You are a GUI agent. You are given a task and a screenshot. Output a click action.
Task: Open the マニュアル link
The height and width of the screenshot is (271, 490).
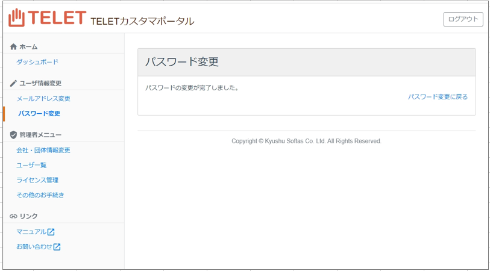coord(31,232)
